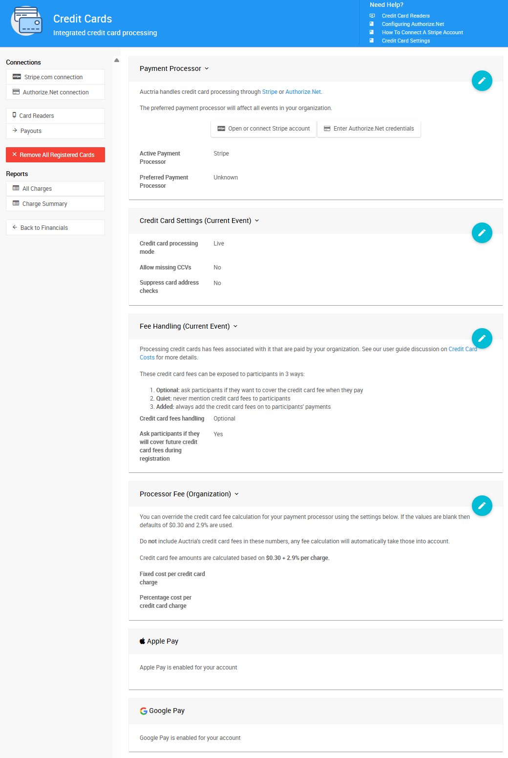Edit Fee Handling using its pencil icon
508x758 pixels.
(482, 338)
